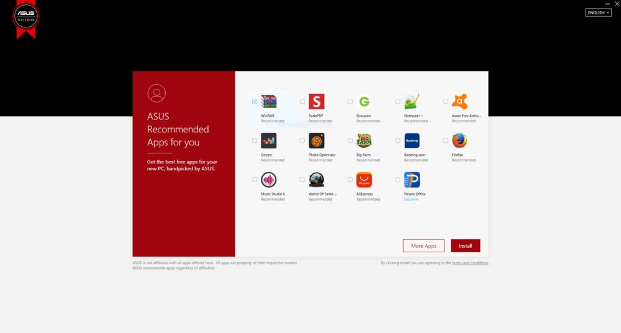This screenshot has width=621, height=333.
Task: Uncheck the WinRAR checkbox
Action: coord(255,101)
